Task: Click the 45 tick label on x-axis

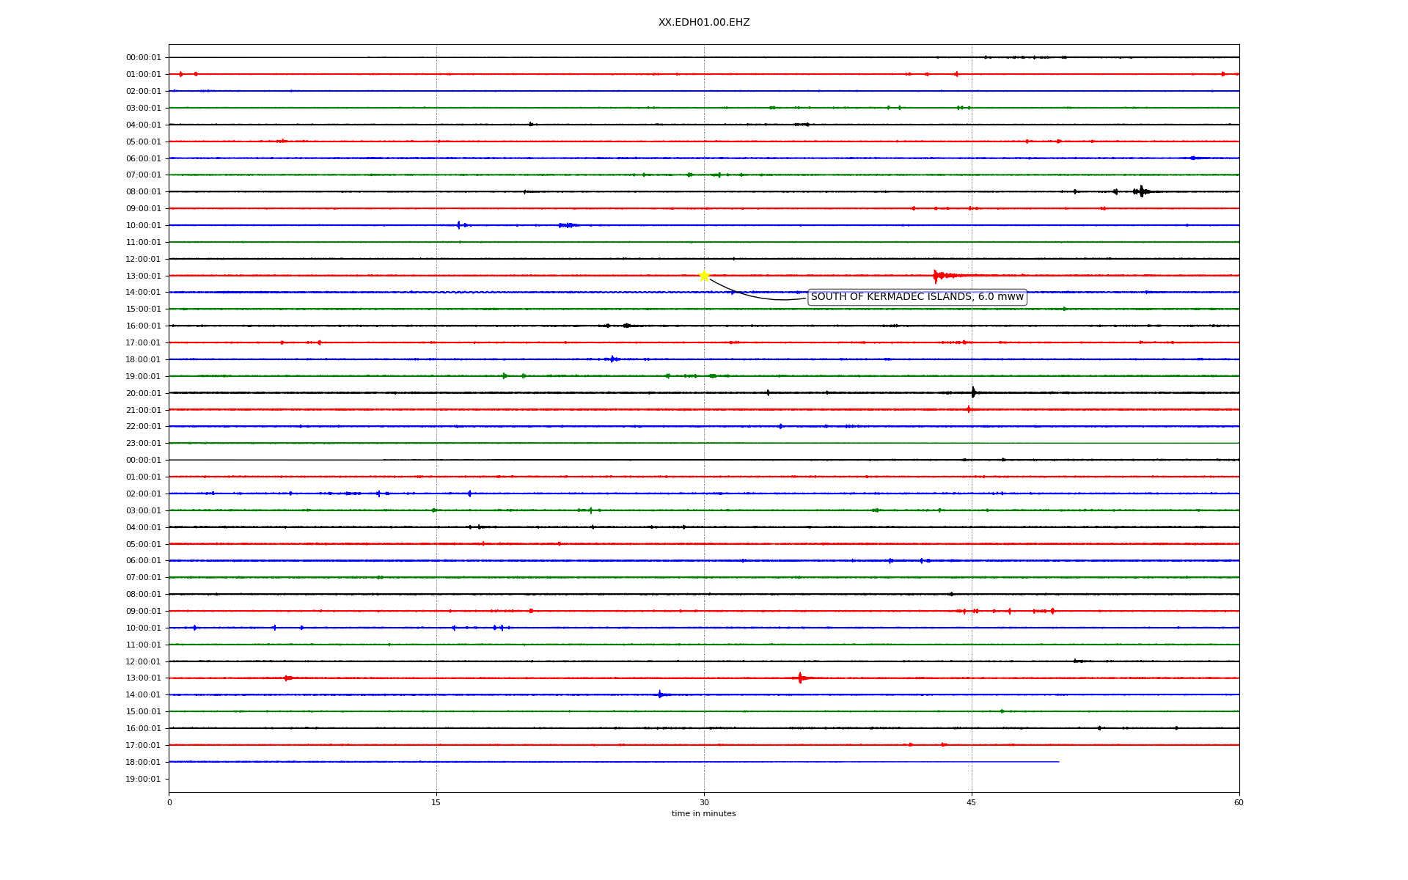Action: pyautogui.click(x=972, y=802)
